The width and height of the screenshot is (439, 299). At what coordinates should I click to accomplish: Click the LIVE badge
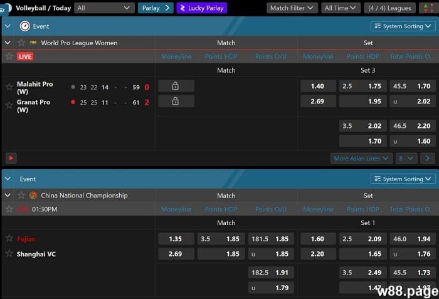25,56
